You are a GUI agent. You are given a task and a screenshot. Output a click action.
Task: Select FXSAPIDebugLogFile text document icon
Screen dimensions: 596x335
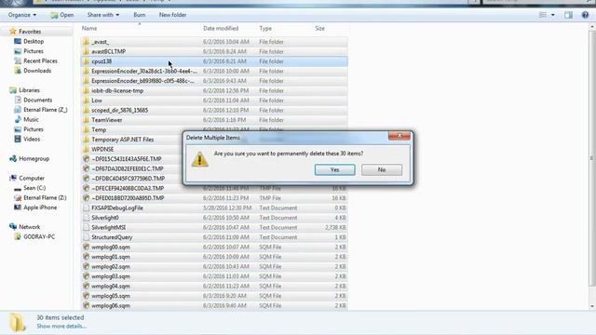pos(86,208)
